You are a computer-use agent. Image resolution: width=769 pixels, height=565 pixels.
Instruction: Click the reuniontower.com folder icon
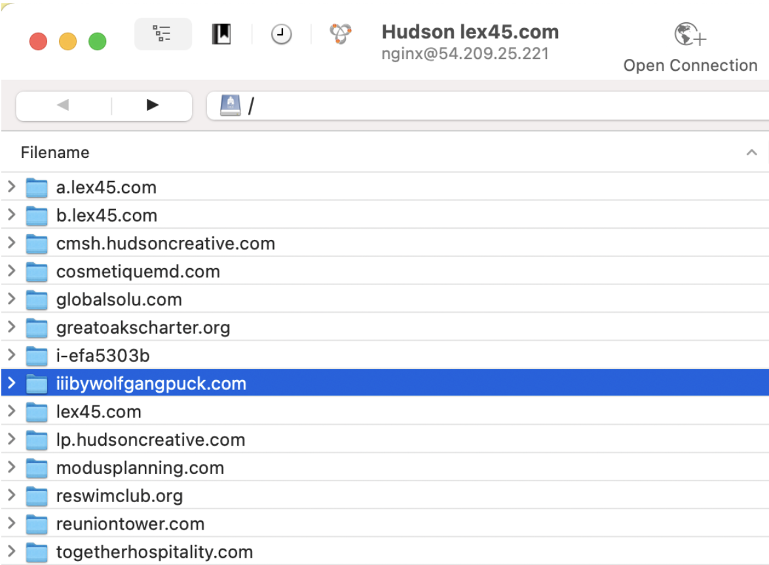tap(37, 523)
